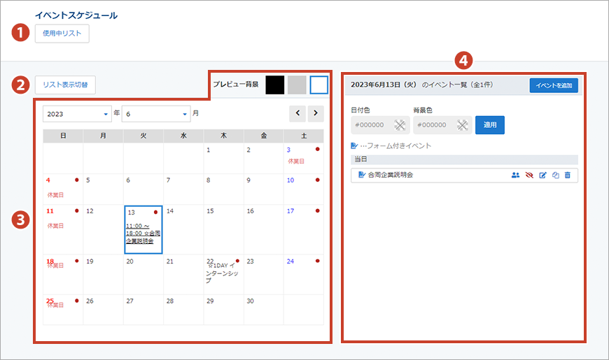The width and height of the screenshot is (609, 360).
Task: Toggle visibility eye icon for 合同企業説明会
Action: click(x=529, y=175)
